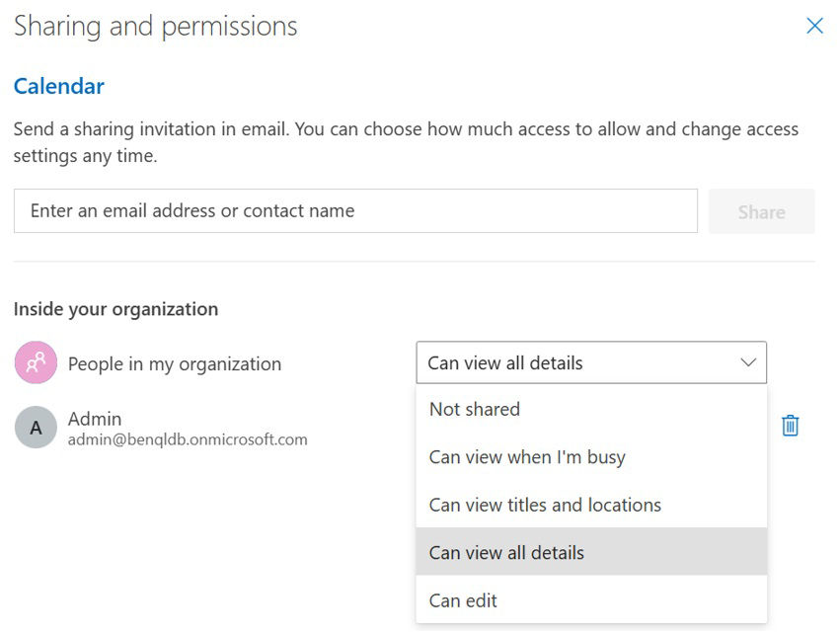Focus the email address or contact name field
Screen dimensions: 840x636
(355, 211)
